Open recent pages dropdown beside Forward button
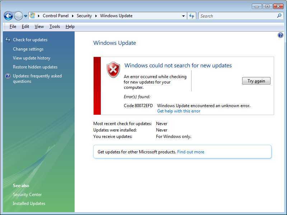 pyautogui.click(x=25, y=16)
